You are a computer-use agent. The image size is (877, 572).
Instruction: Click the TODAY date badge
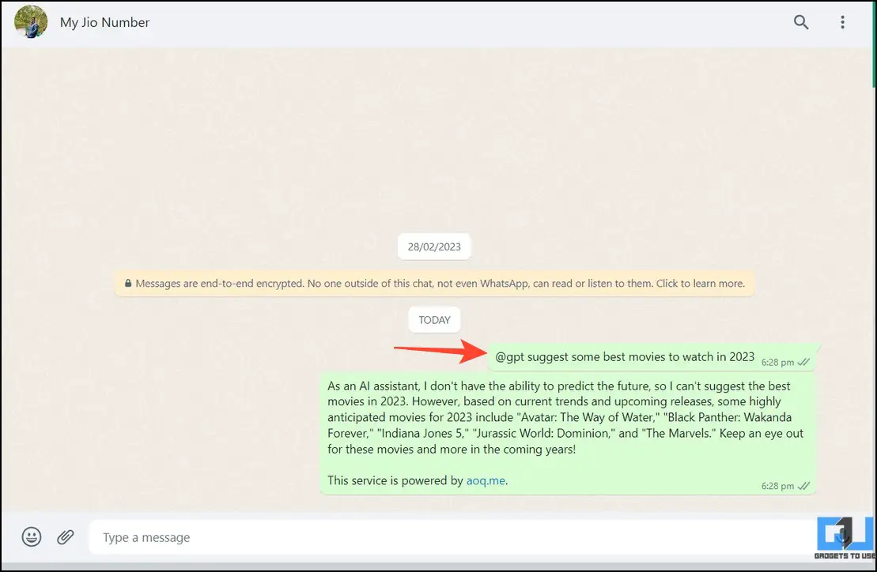tap(434, 320)
